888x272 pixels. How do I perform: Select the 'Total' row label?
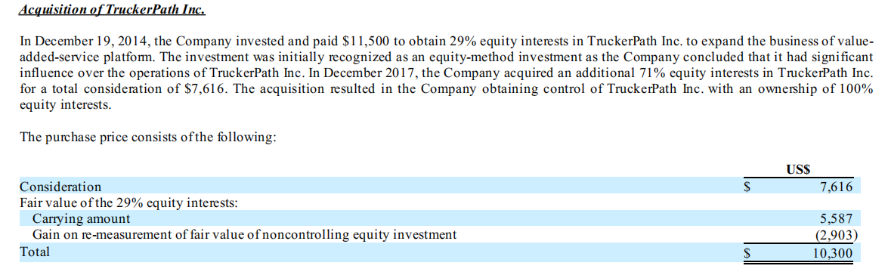pyautogui.click(x=35, y=252)
